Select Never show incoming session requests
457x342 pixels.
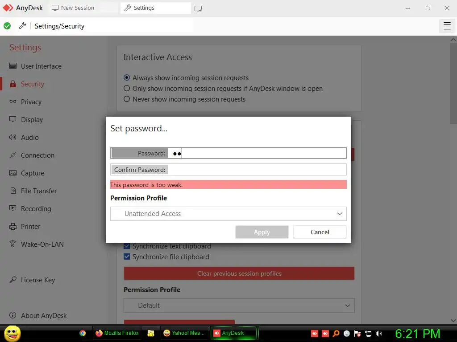tap(127, 99)
